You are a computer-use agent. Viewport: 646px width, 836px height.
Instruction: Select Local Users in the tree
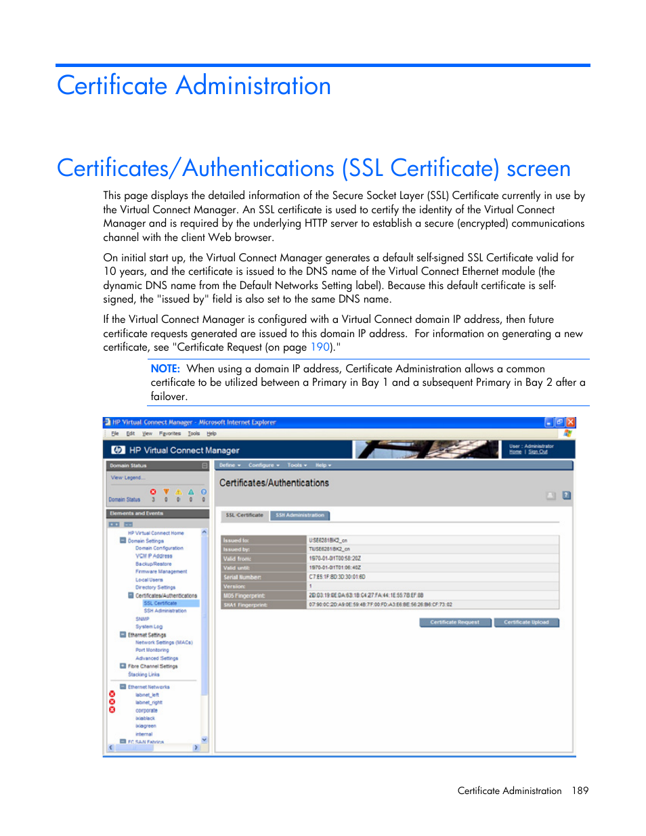coord(149,579)
